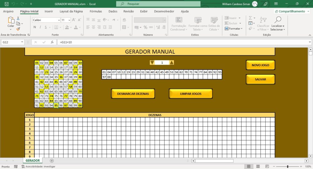
Task: Click the spinner up arrow beside 1
Action: click(171, 63)
